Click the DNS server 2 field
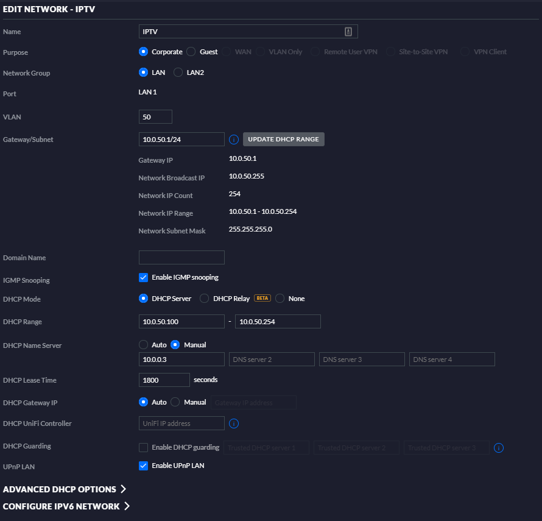The image size is (542, 521). (272, 359)
